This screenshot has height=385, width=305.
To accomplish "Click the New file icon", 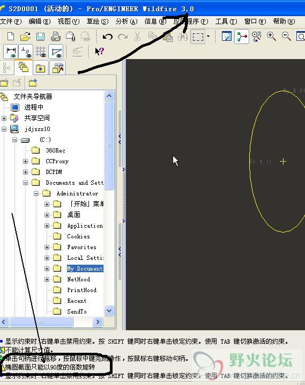I will 11,37.
